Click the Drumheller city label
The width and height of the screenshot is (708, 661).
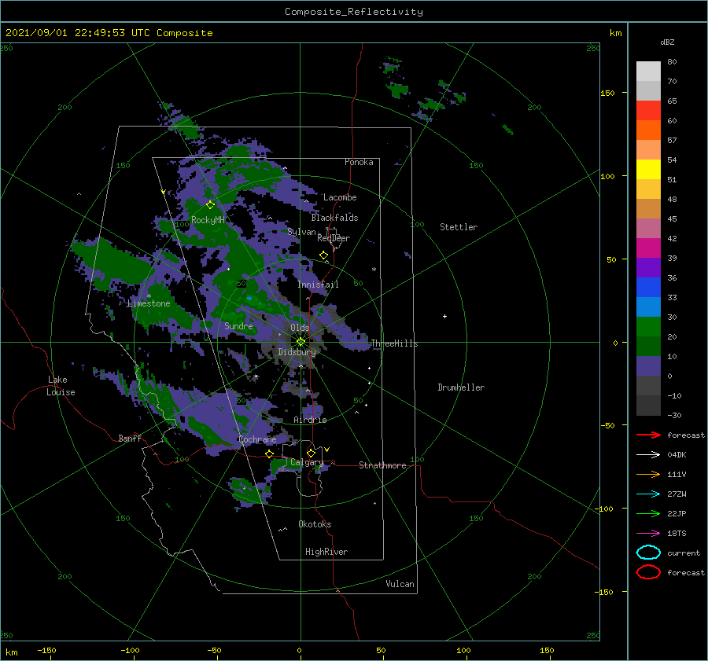(x=461, y=387)
